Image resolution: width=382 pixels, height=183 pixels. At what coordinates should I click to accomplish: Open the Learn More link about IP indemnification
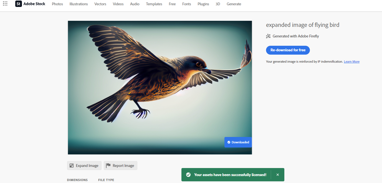pos(351,61)
